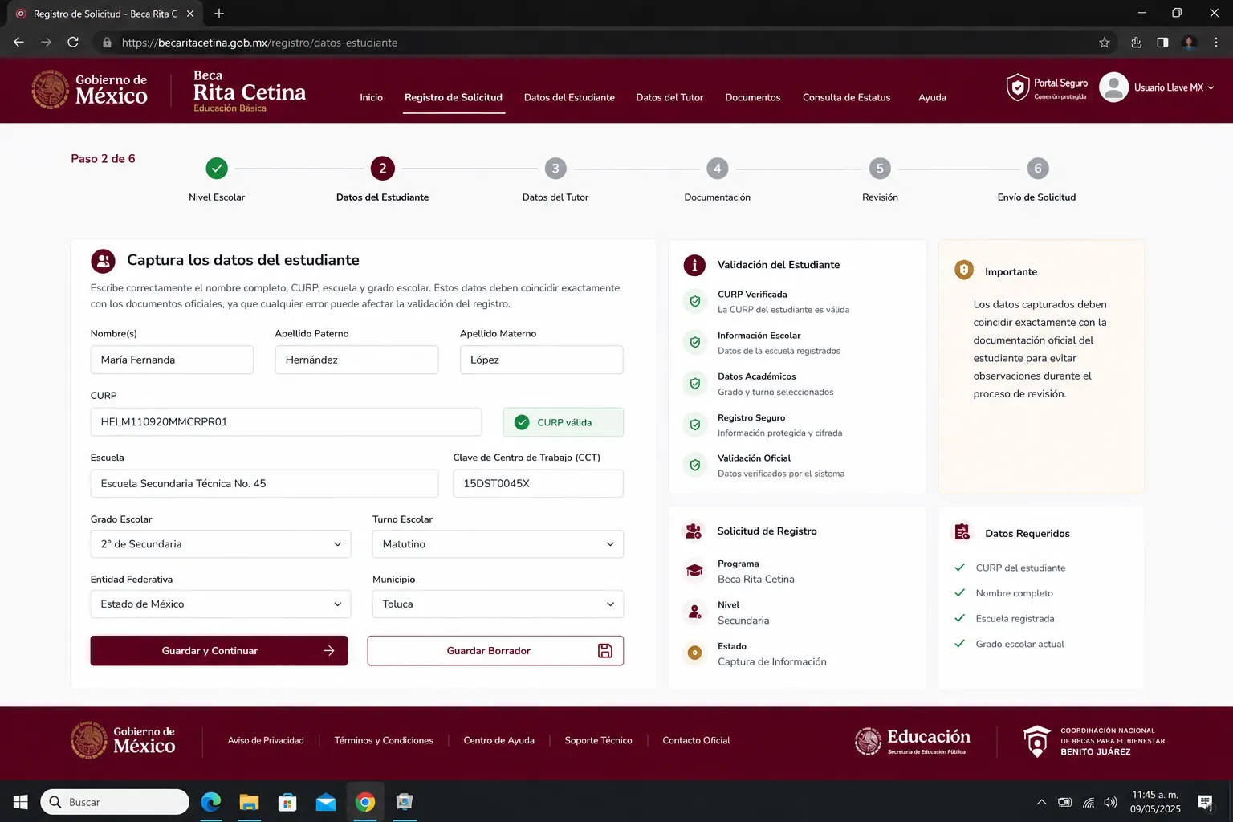
Task: Click step 6 Envío de Solicitud circle
Action: point(1038,169)
